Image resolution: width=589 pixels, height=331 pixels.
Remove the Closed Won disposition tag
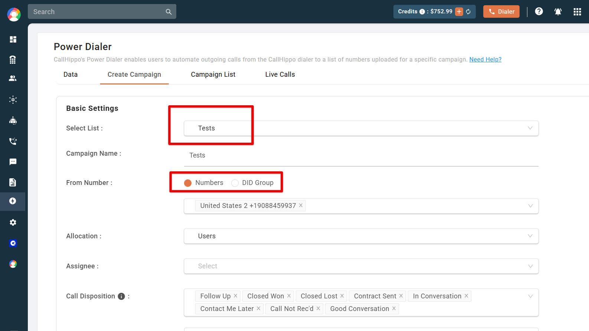tap(289, 296)
